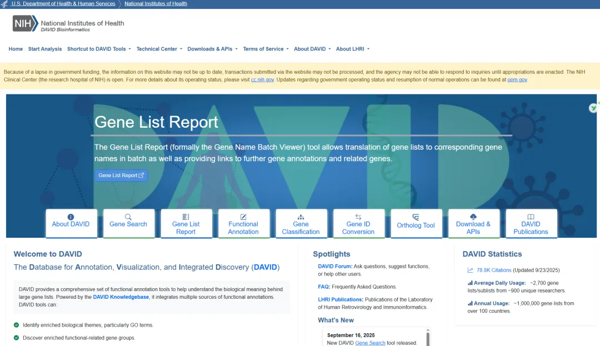Click the scroll-up arrow in What's New
The width and height of the screenshot is (600, 346).
pyautogui.click(x=428, y=329)
